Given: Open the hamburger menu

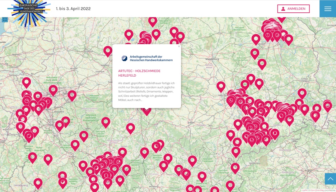Looking at the screenshot, I should point(328,9).
